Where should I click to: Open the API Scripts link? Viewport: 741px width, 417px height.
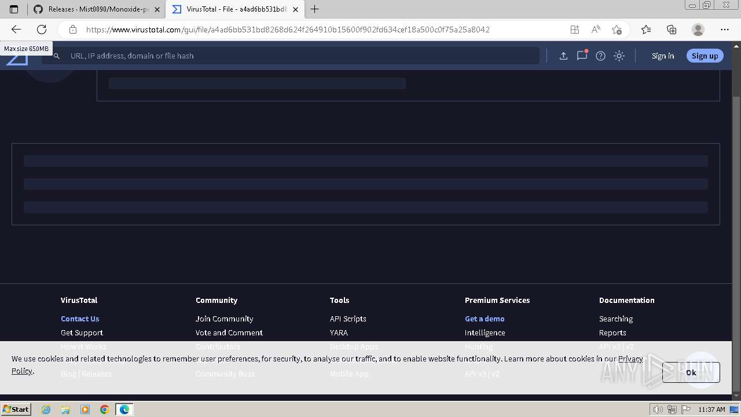click(348, 319)
